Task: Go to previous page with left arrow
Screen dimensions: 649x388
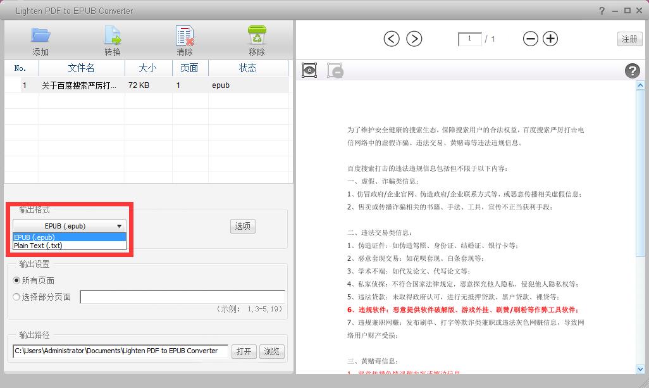Action: 392,39
